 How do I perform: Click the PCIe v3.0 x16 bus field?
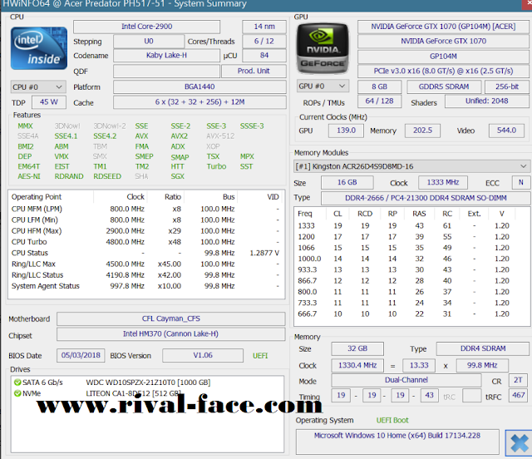click(443, 71)
